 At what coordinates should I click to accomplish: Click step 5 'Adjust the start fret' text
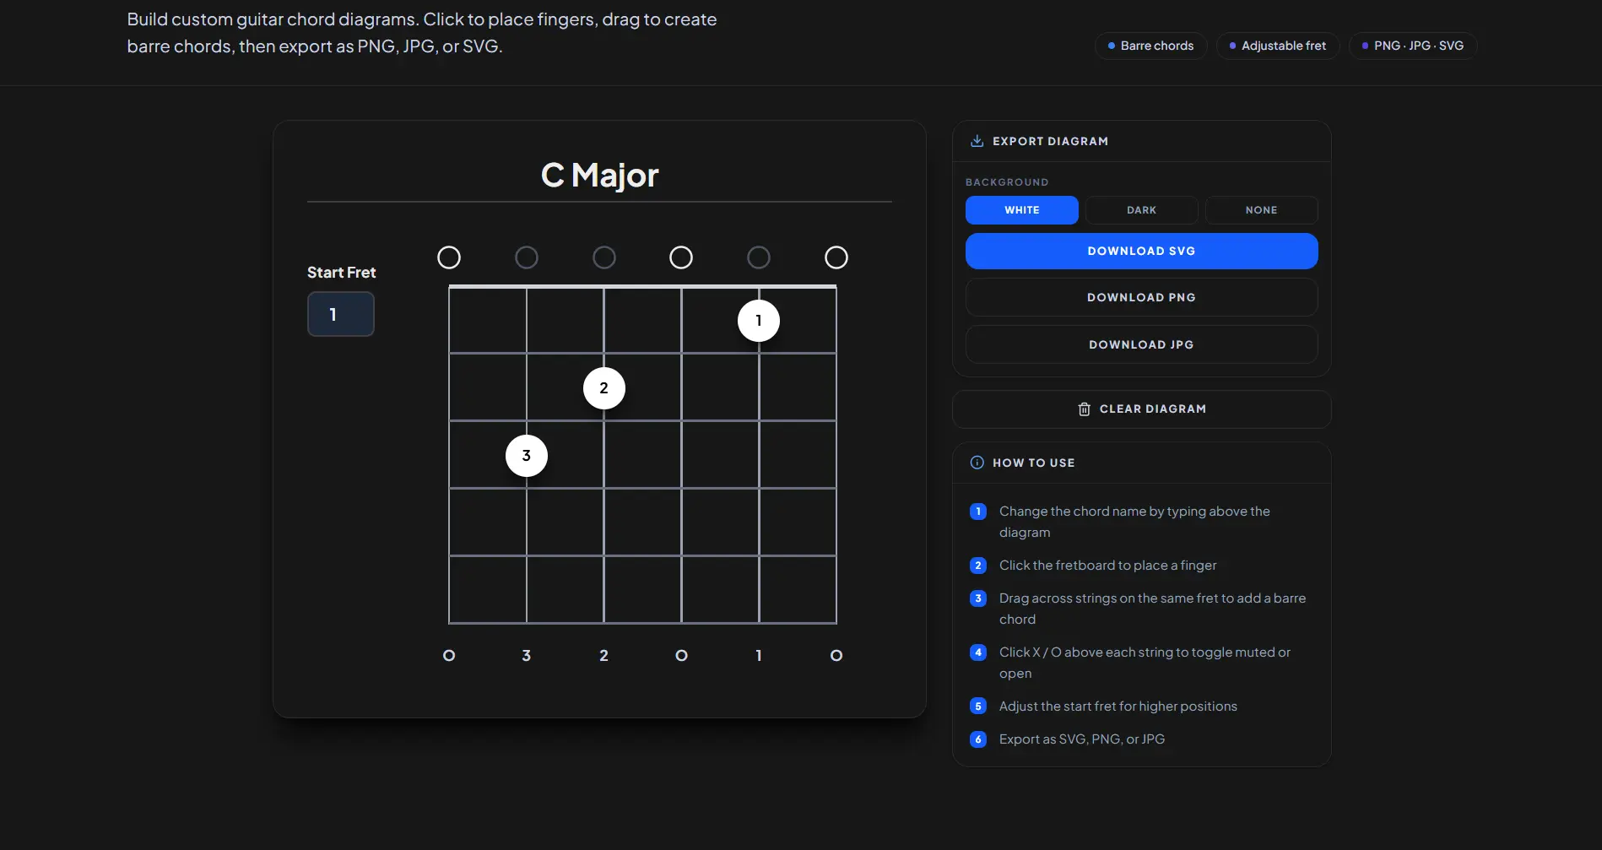[x=1118, y=707]
